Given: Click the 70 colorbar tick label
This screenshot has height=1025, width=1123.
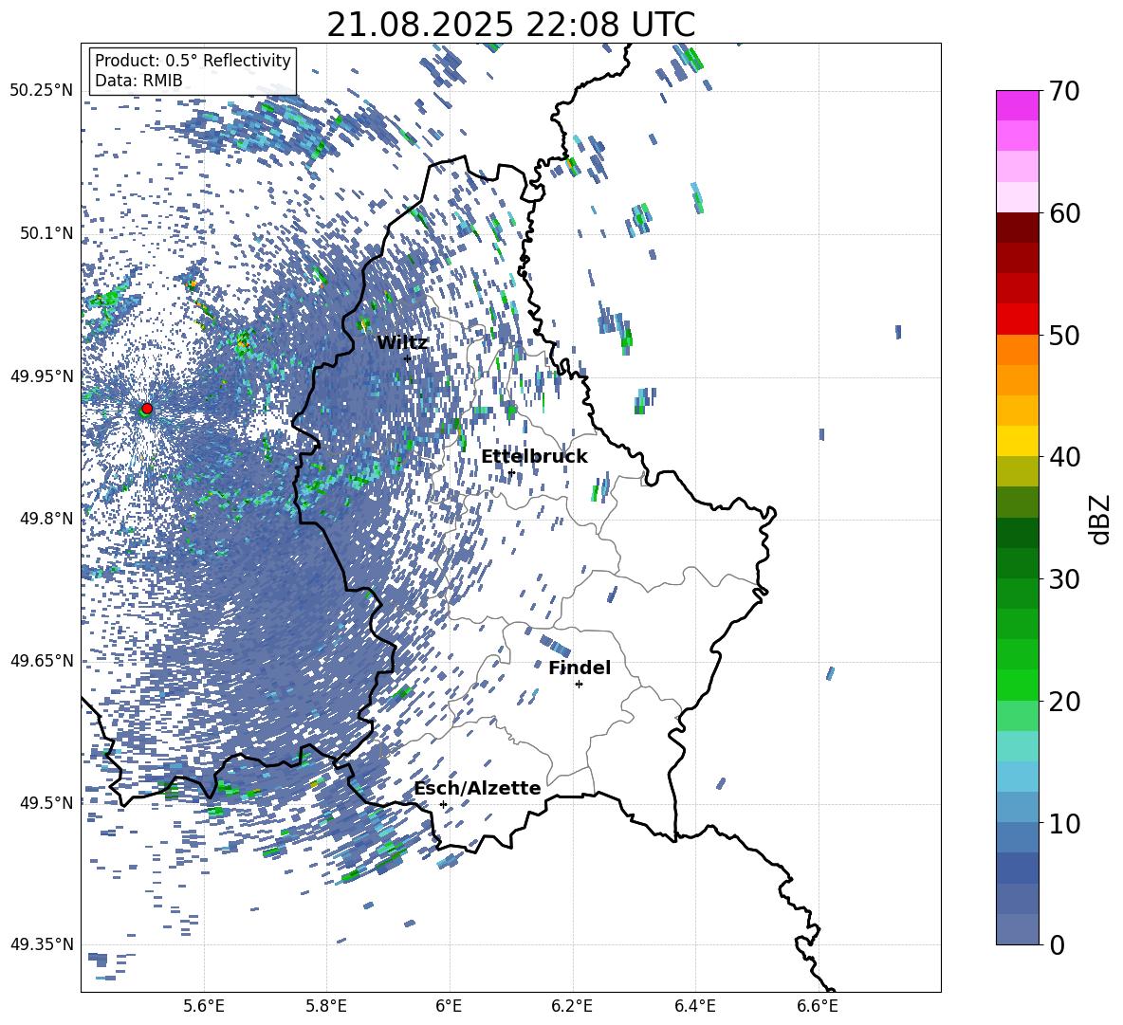Looking at the screenshot, I should [1064, 91].
